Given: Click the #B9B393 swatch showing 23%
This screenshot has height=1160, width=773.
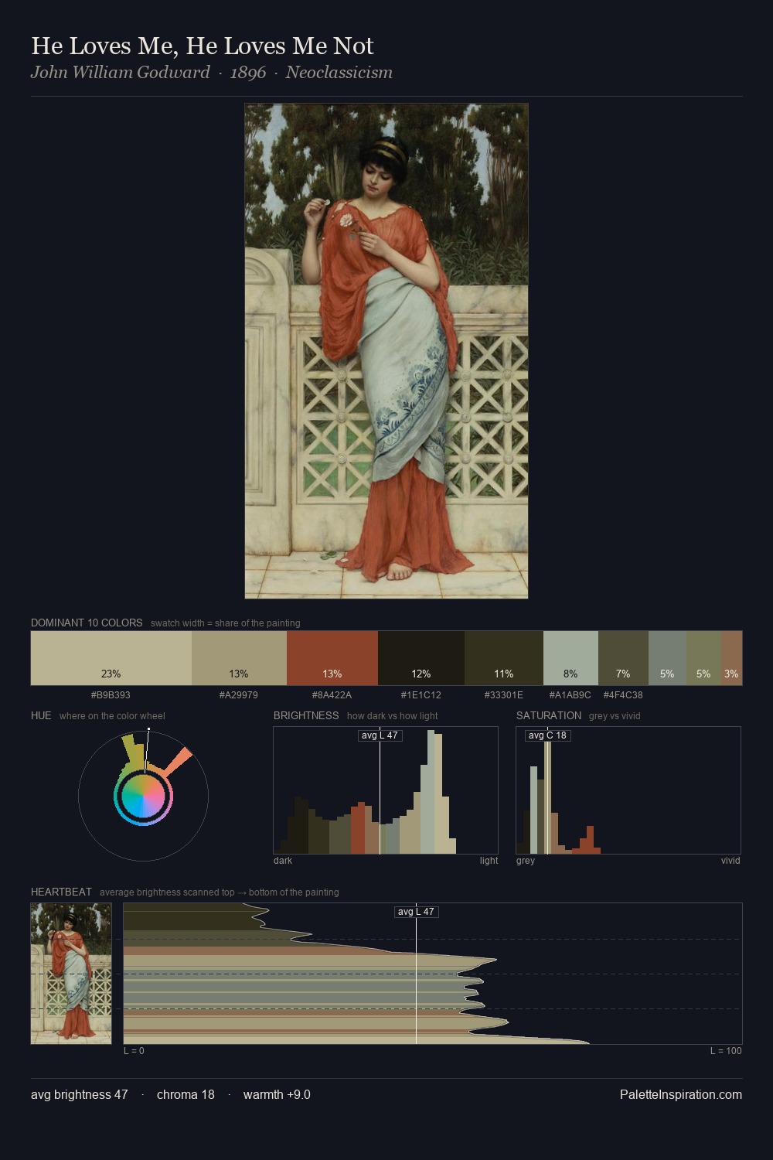Looking at the screenshot, I should 111,658.
